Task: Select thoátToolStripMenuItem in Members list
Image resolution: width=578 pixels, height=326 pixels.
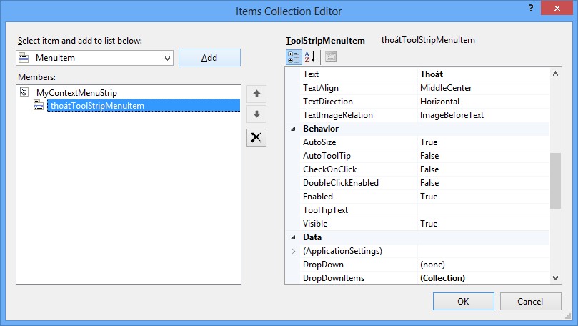Action: click(96, 106)
